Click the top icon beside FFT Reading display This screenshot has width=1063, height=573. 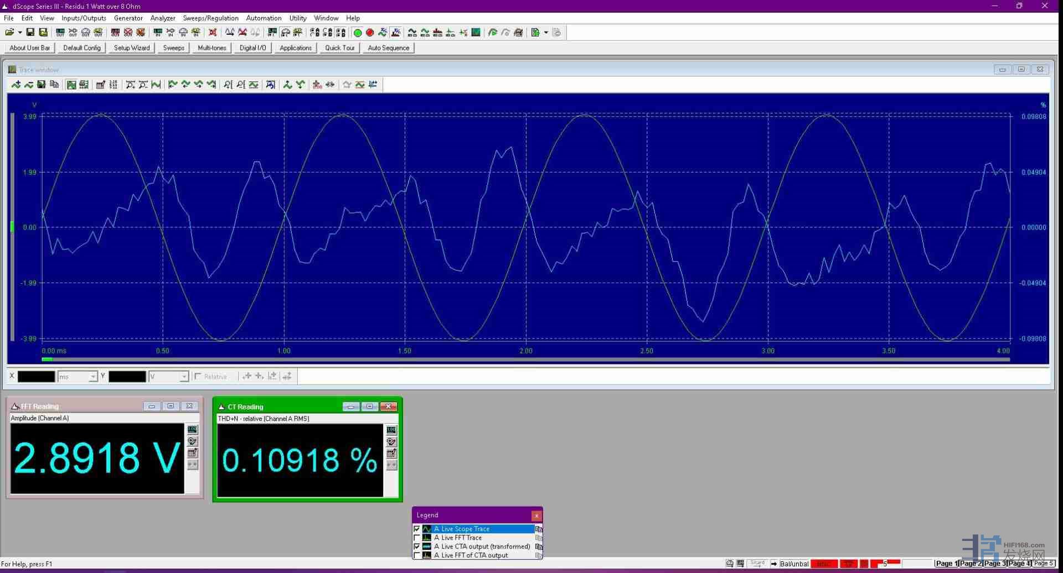tap(192, 430)
